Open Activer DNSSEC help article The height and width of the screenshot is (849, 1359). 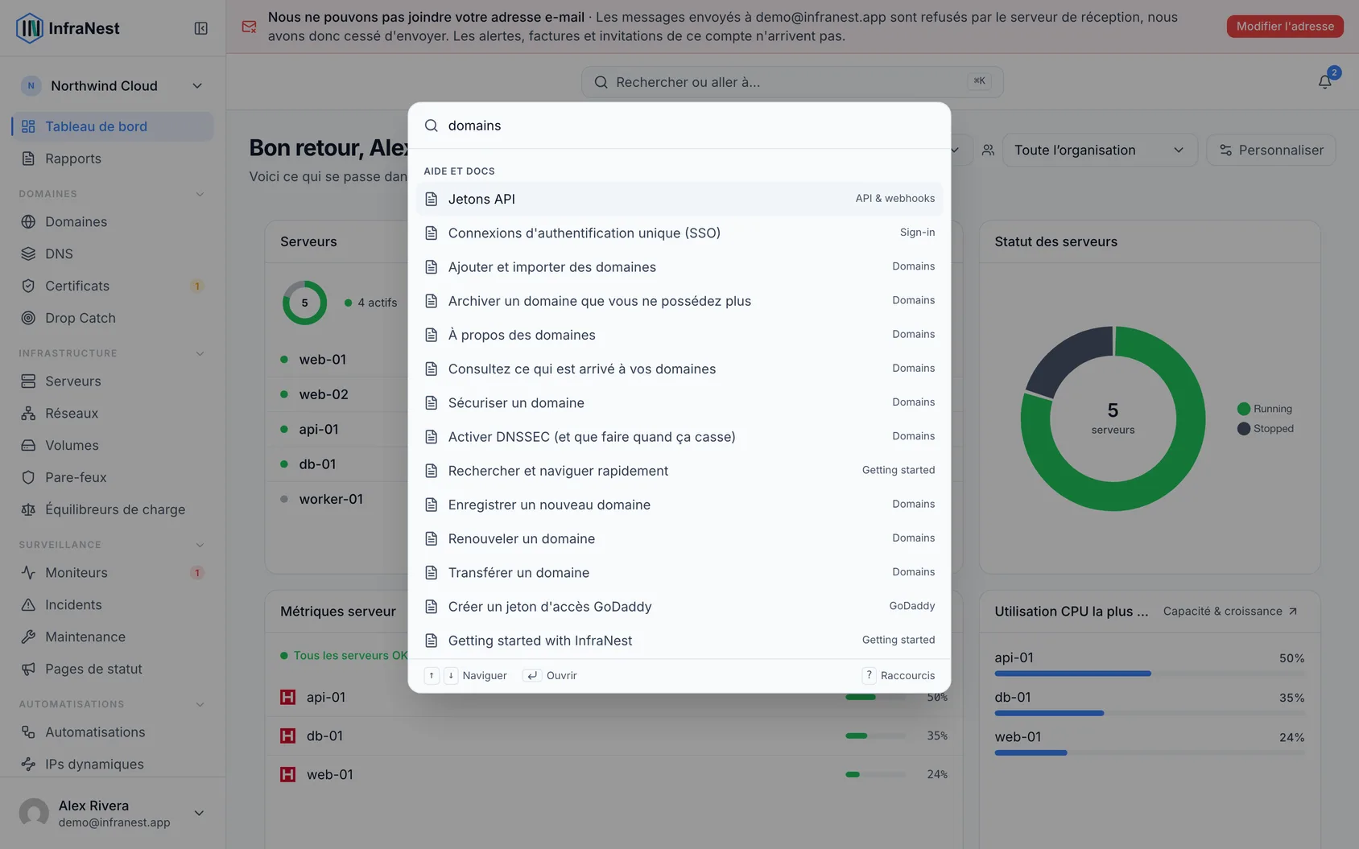pyautogui.click(x=679, y=436)
